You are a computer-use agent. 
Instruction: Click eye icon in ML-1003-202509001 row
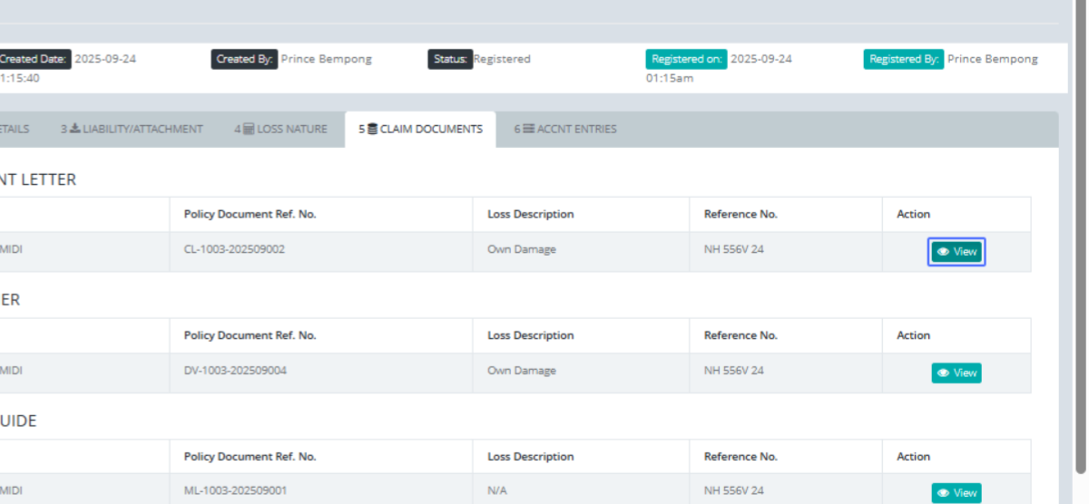(944, 493)
